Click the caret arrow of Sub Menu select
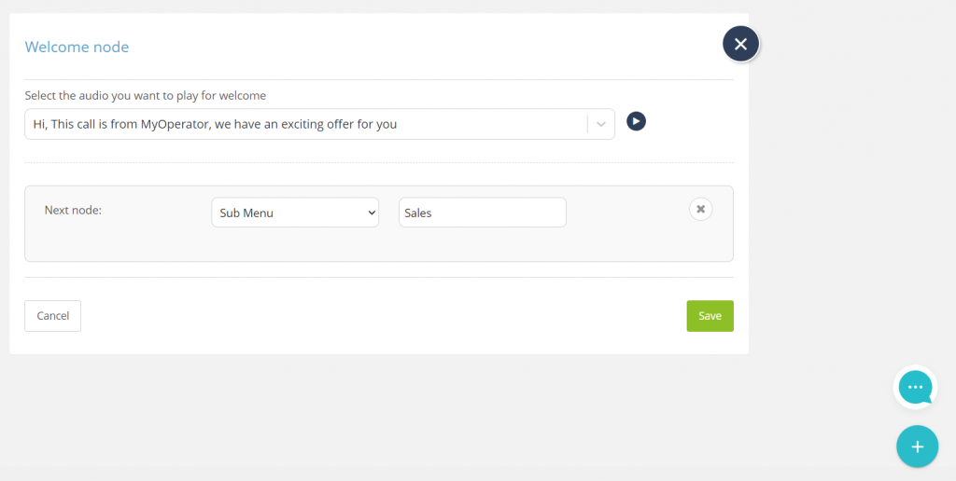This screenshot has height=481, width=956. coord(372,213)
